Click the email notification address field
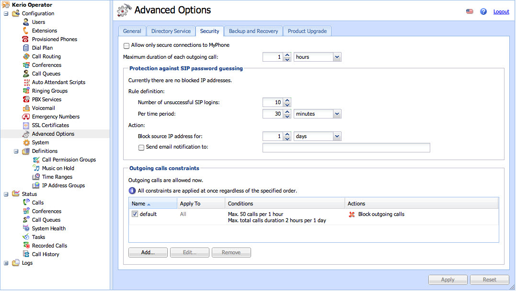The width and height of the screenshot is (516, 291). click(346, 148)
